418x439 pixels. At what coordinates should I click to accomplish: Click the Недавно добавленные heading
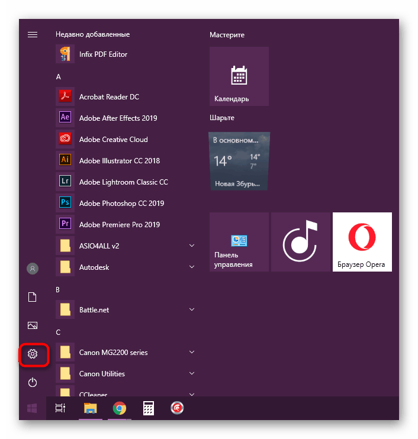point(93,34)
